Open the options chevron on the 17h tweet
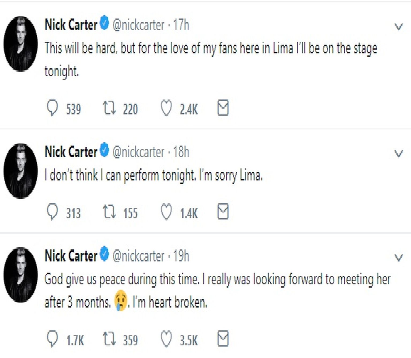Viewport: 411px width, 358px height. (399, 27)
